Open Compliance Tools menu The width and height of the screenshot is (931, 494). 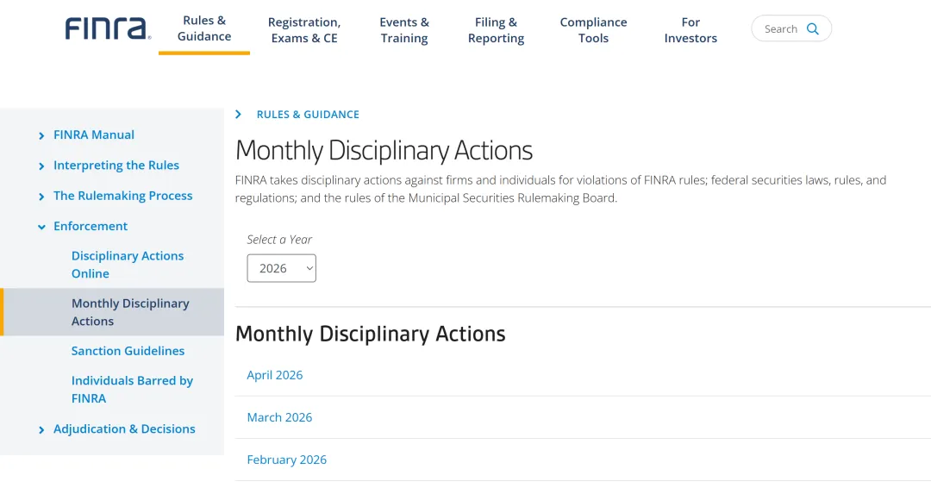593,30
